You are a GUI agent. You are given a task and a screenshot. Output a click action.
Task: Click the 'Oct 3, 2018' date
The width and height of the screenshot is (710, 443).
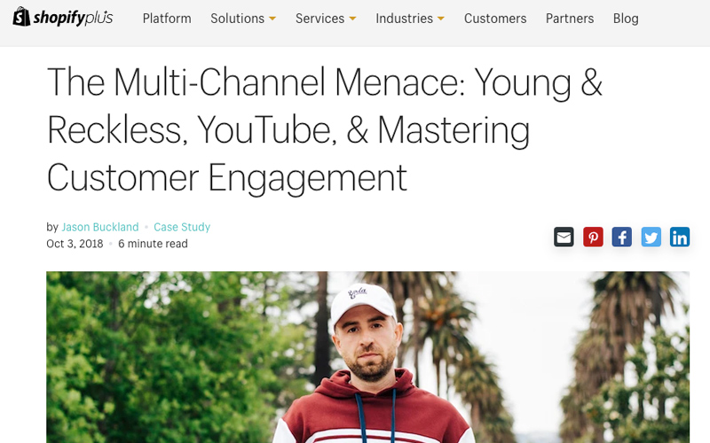75,244
